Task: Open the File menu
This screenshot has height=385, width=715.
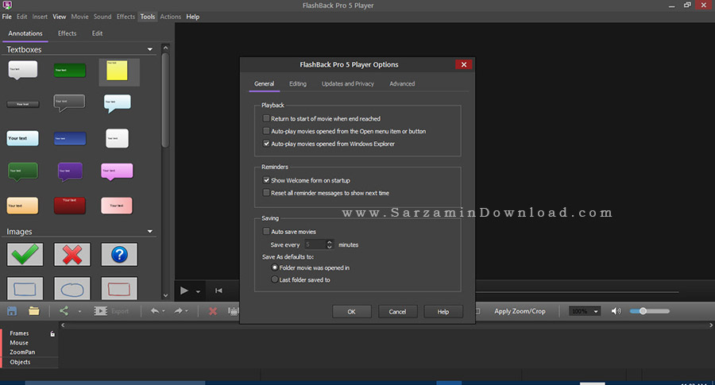Action: [7, 17]
